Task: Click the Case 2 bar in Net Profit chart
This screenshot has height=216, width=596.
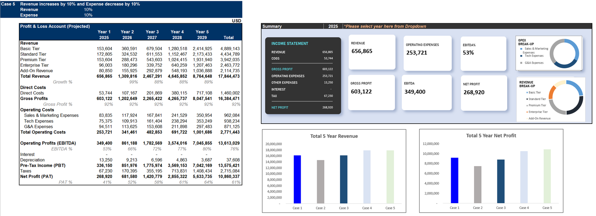Action: (x=477, y=184)
